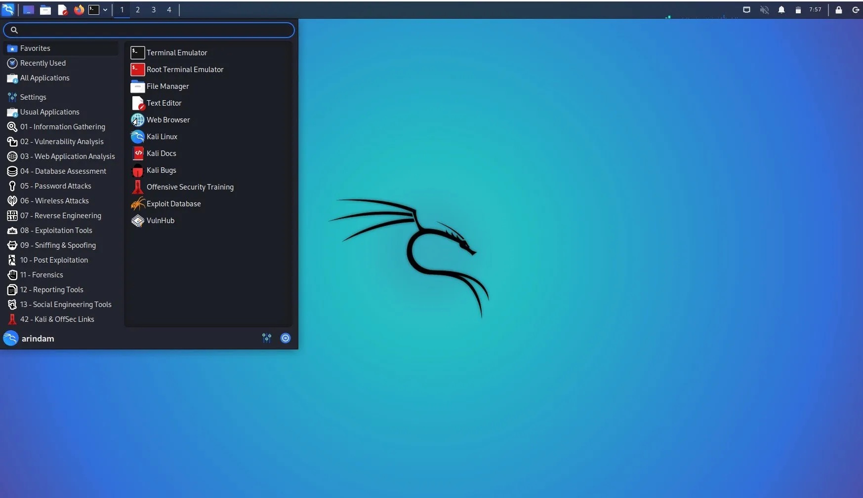The width and height of the screenshot is (863, 498).
Task: Click the Kali dragon menu icon on the panel
Action: [8, 9]
